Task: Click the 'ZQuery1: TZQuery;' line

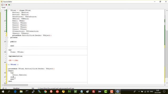Action: [21, 33]
